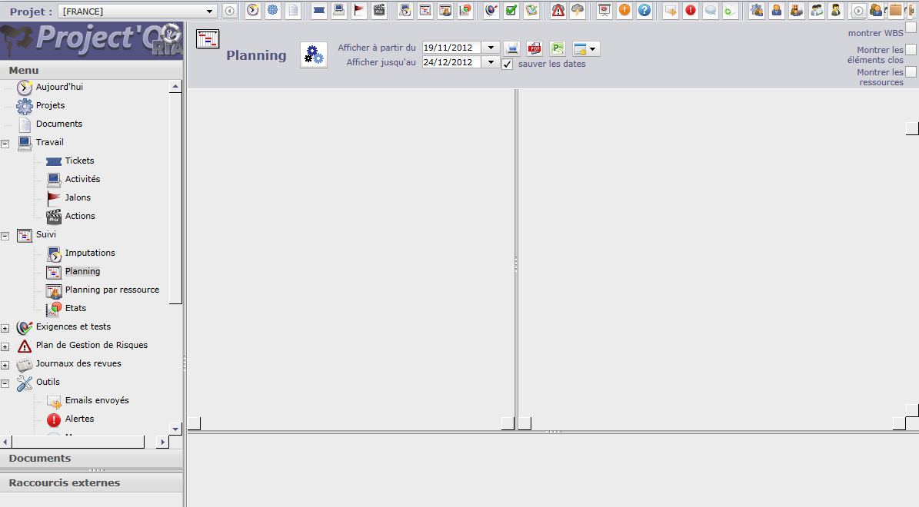Open the Raccourcis externes accordion pane
Viewport: 919px width, 507px height.
point(92,483)
